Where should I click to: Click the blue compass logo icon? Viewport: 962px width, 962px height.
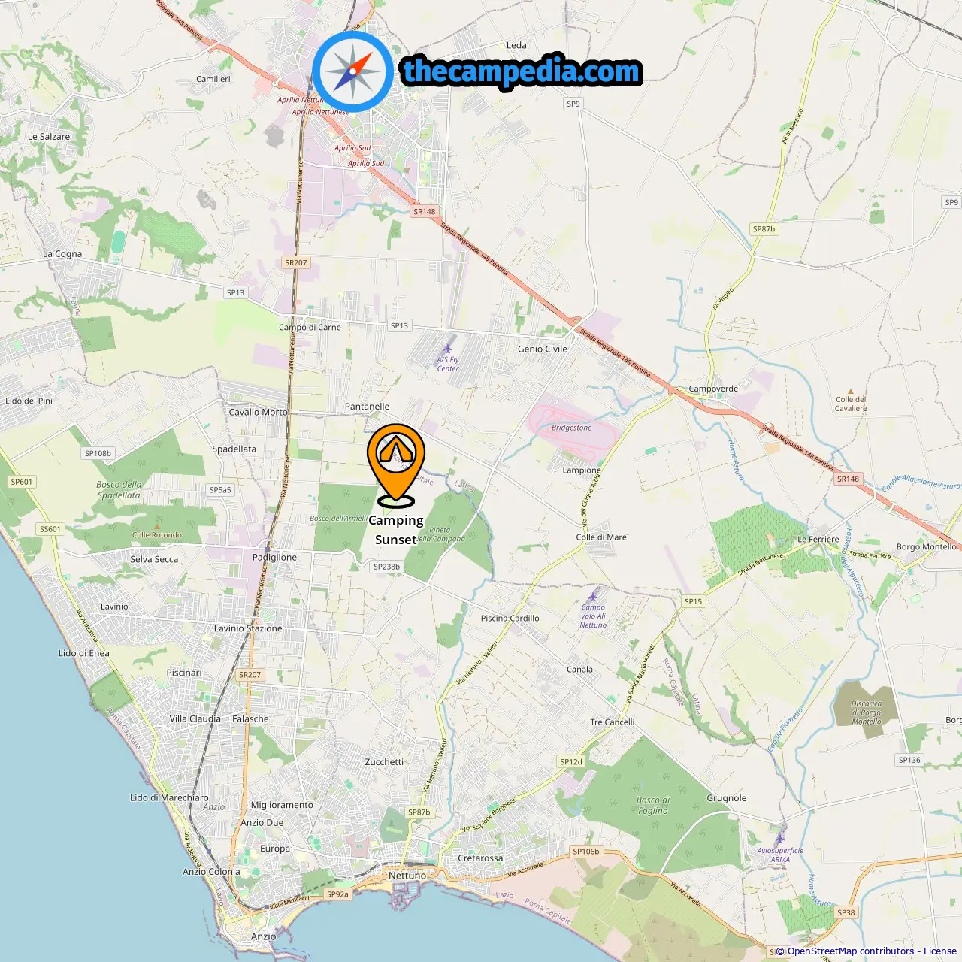tap(352, 71)
